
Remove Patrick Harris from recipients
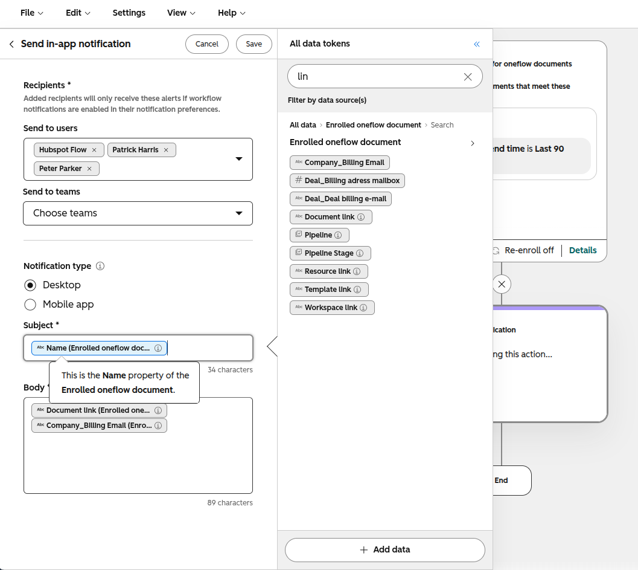tap(166, 150)
